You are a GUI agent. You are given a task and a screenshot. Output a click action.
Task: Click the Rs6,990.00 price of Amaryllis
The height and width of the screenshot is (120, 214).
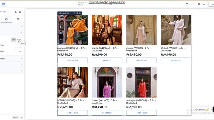coord(134,107)
